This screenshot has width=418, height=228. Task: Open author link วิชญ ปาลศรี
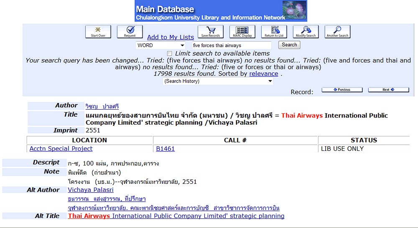pos(102,106)
